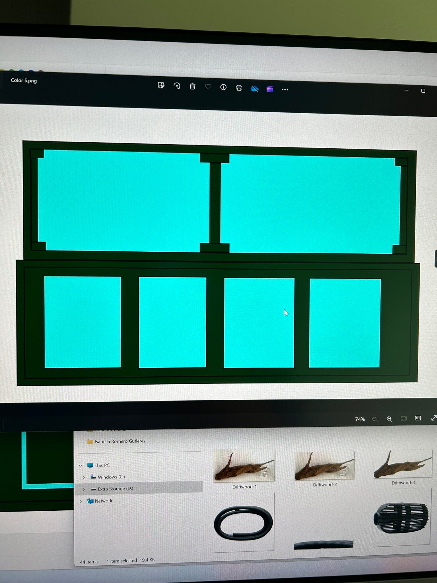Select the Driftwood-1 thumbnail
The width and height of the screenshot is (437, 583).
tap(244, 469)
